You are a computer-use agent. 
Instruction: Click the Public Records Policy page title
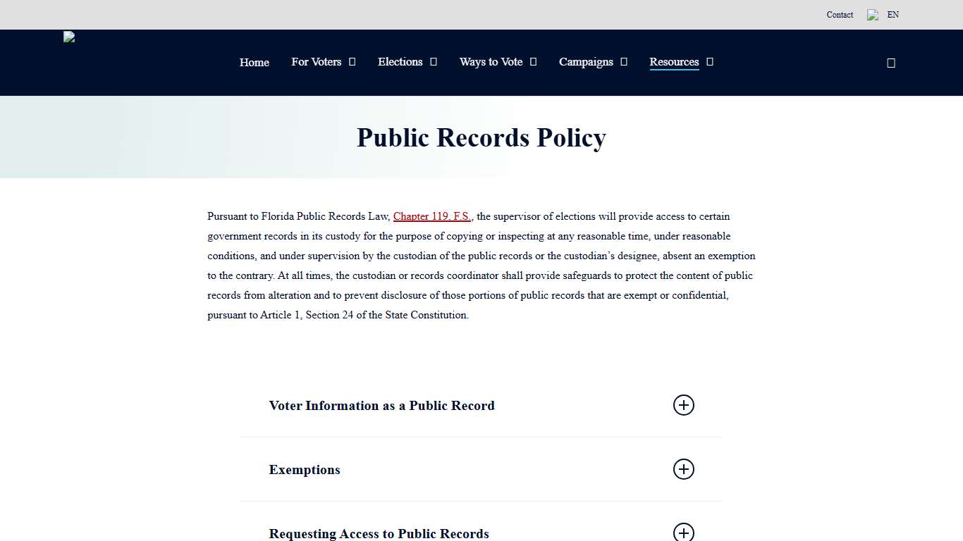(481, 137)
